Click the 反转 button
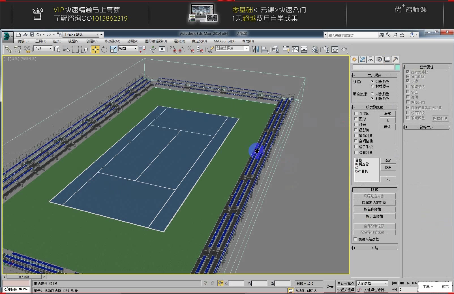Image resolution: width=454 pixels, height=294 pixels. (387, 127)
